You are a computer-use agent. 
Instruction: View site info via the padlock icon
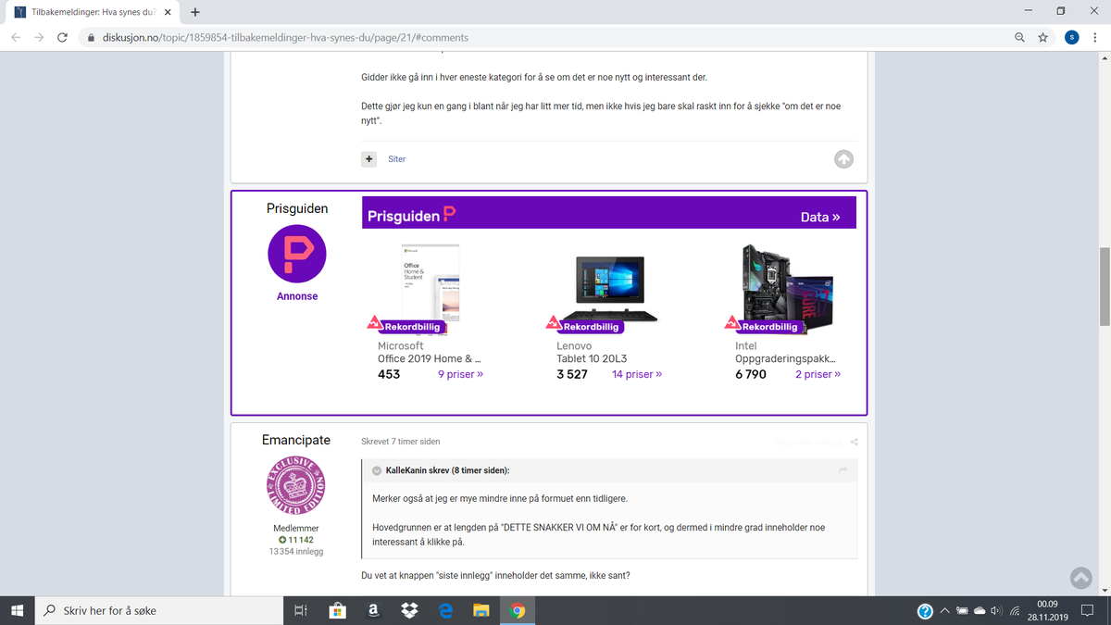point(90,38)
